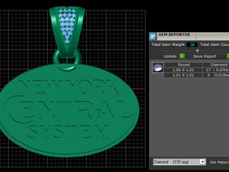Select the round gem thumbnail
Image resolution: width=229 pixels, height=172 pixels.
tap(158, 68)
